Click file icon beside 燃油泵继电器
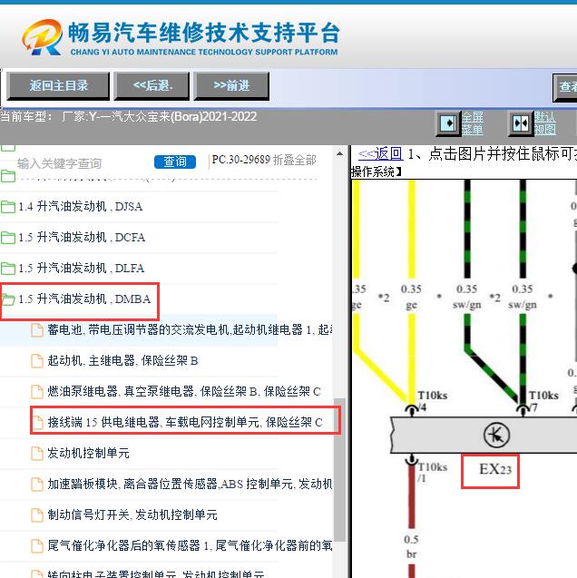Screen dimensions: 577x578 tap(37, 391)
